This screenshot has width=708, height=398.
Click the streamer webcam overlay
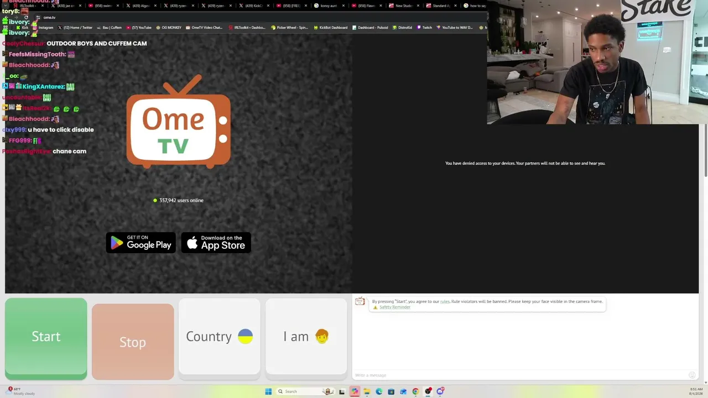click(x=597, y=62)
